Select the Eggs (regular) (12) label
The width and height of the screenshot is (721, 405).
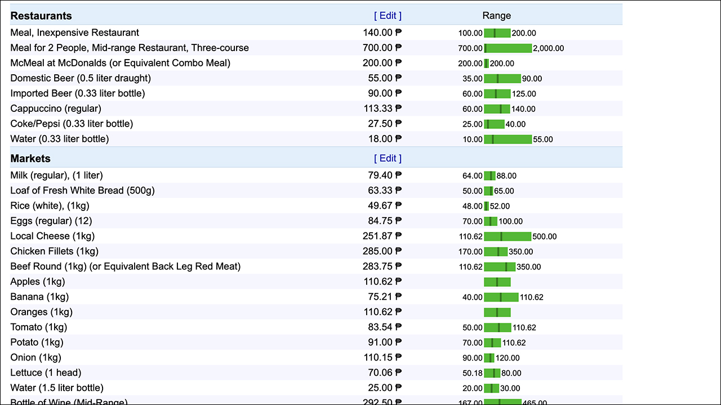(48, 221)
